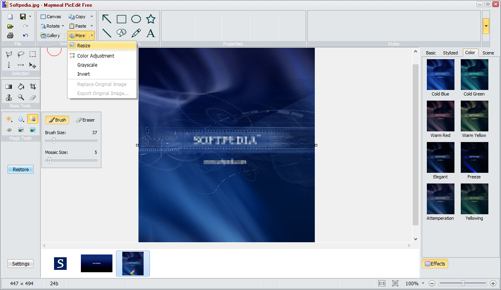Switch to the Stylized effects tab
This screenshot has height=290, width=501.
(450, 53)
